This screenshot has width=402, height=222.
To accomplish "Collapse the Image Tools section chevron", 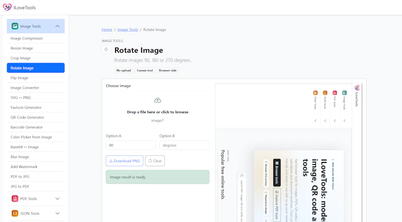I will 57,26.
